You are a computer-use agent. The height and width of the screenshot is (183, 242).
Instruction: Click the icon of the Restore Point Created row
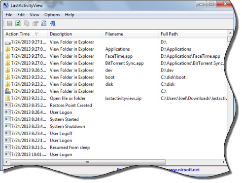click(8, 105)
